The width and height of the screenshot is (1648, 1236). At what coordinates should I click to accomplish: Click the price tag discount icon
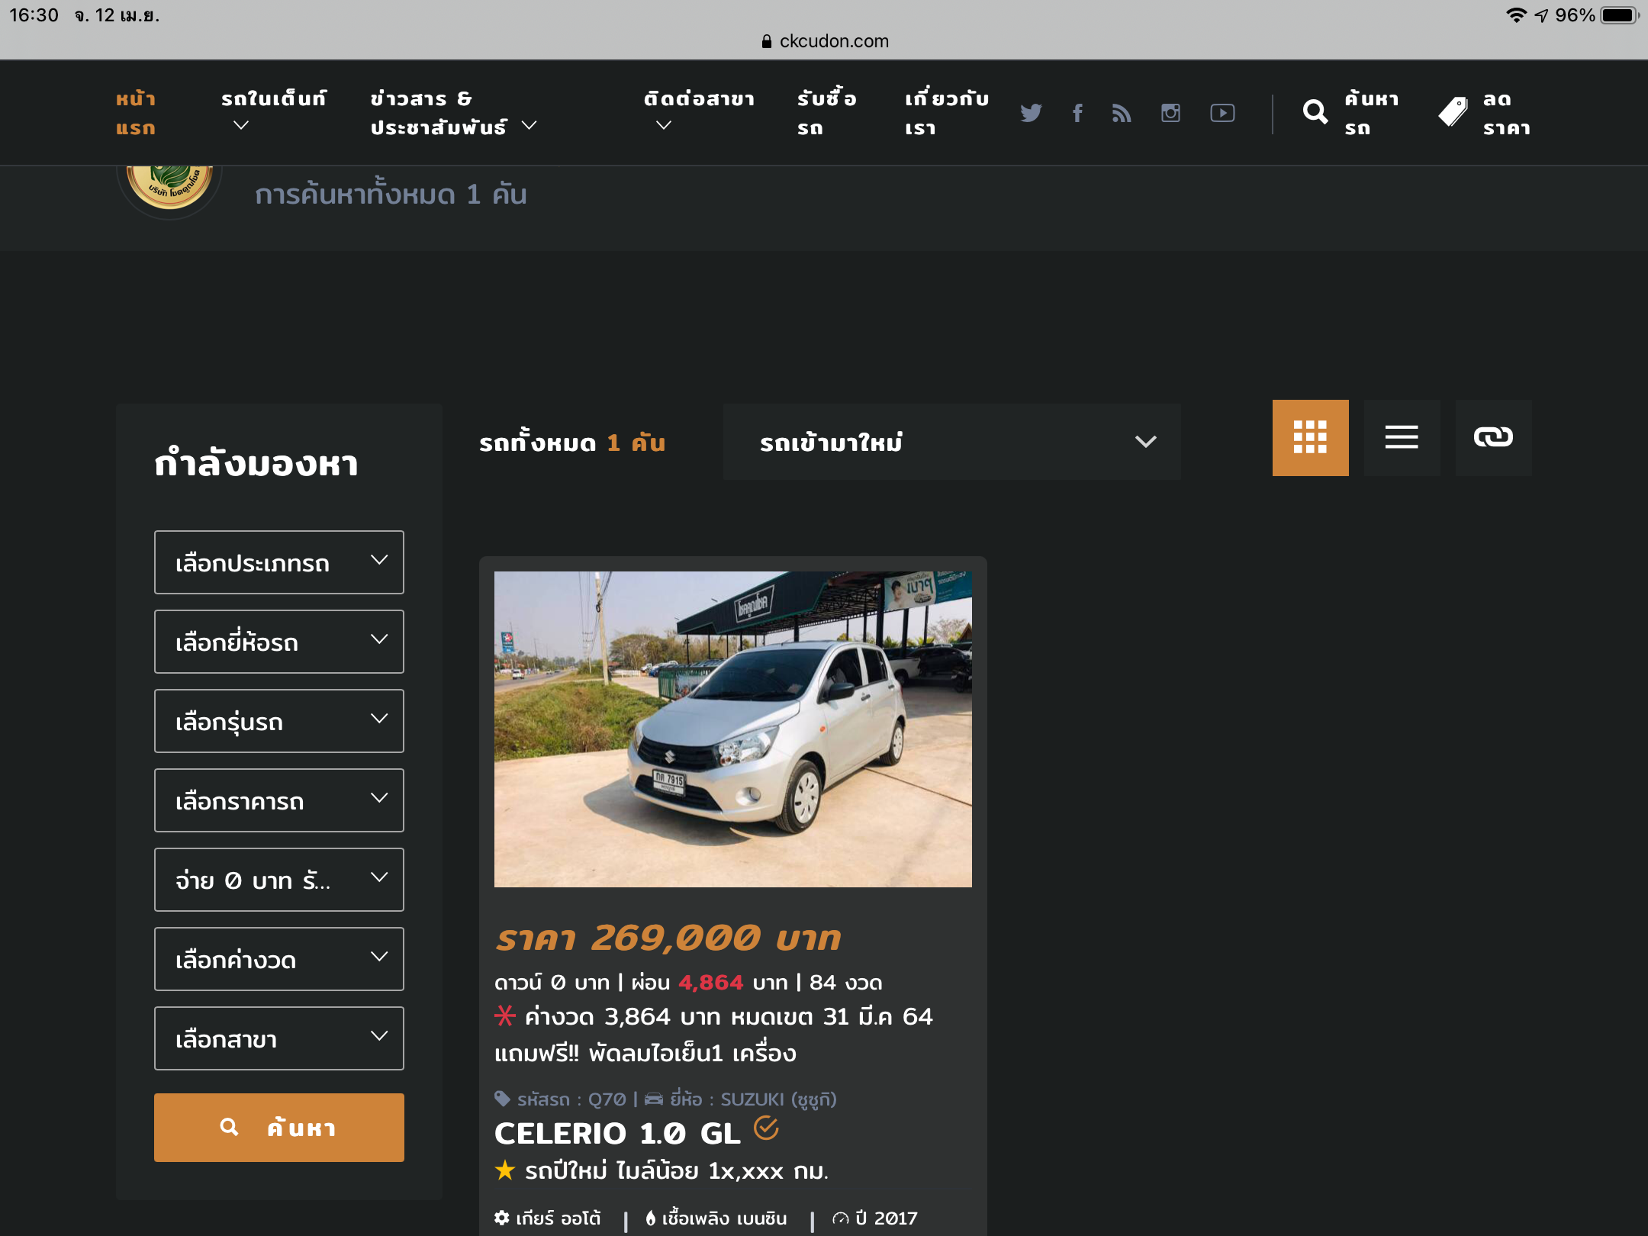pyautogui.click(x=1453, y=113)
